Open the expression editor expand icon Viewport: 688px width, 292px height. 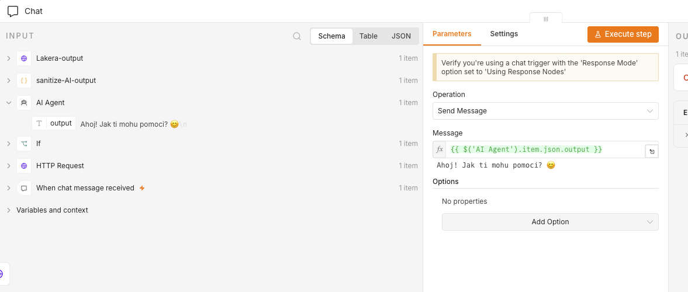[x=652, y=152]
